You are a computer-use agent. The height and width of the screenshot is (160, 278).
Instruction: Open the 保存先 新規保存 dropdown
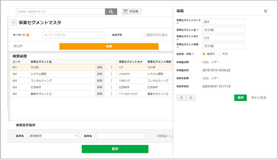point(53,136)
